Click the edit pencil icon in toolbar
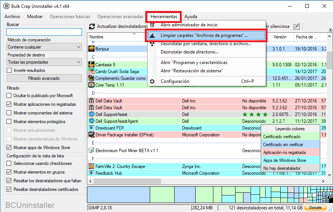 point(297,27)
